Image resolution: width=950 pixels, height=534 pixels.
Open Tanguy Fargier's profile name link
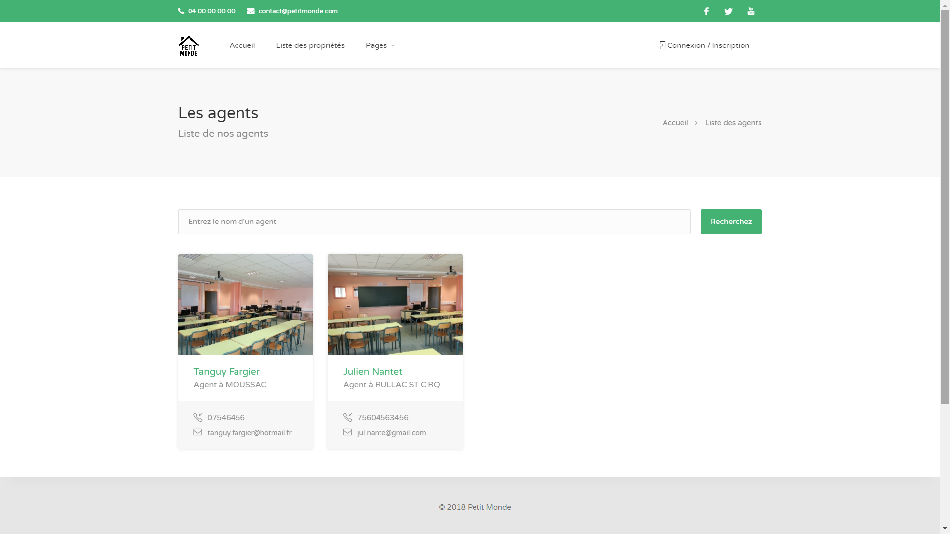[x=227, y=372]
